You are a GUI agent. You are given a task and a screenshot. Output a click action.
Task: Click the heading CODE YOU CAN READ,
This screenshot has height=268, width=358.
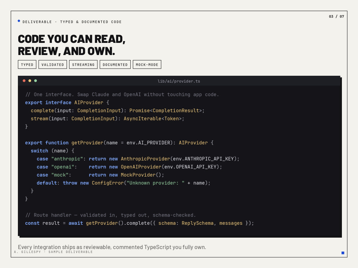[72, 39]
